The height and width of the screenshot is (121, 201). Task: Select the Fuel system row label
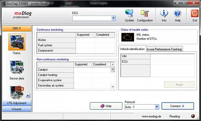pos(56,45)
